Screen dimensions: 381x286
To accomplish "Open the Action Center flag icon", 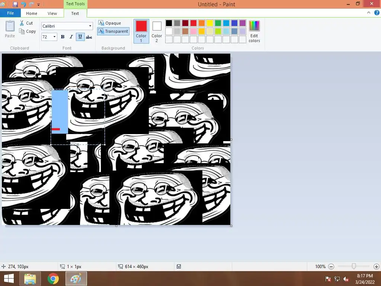I will click(328, 279).
